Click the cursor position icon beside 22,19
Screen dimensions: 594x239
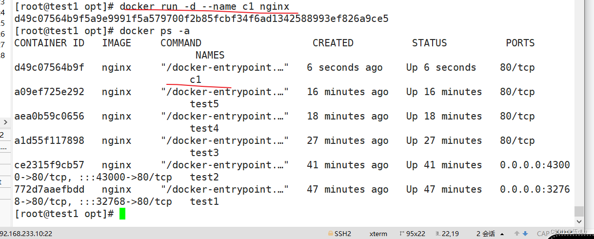click(x=437, y=234)
